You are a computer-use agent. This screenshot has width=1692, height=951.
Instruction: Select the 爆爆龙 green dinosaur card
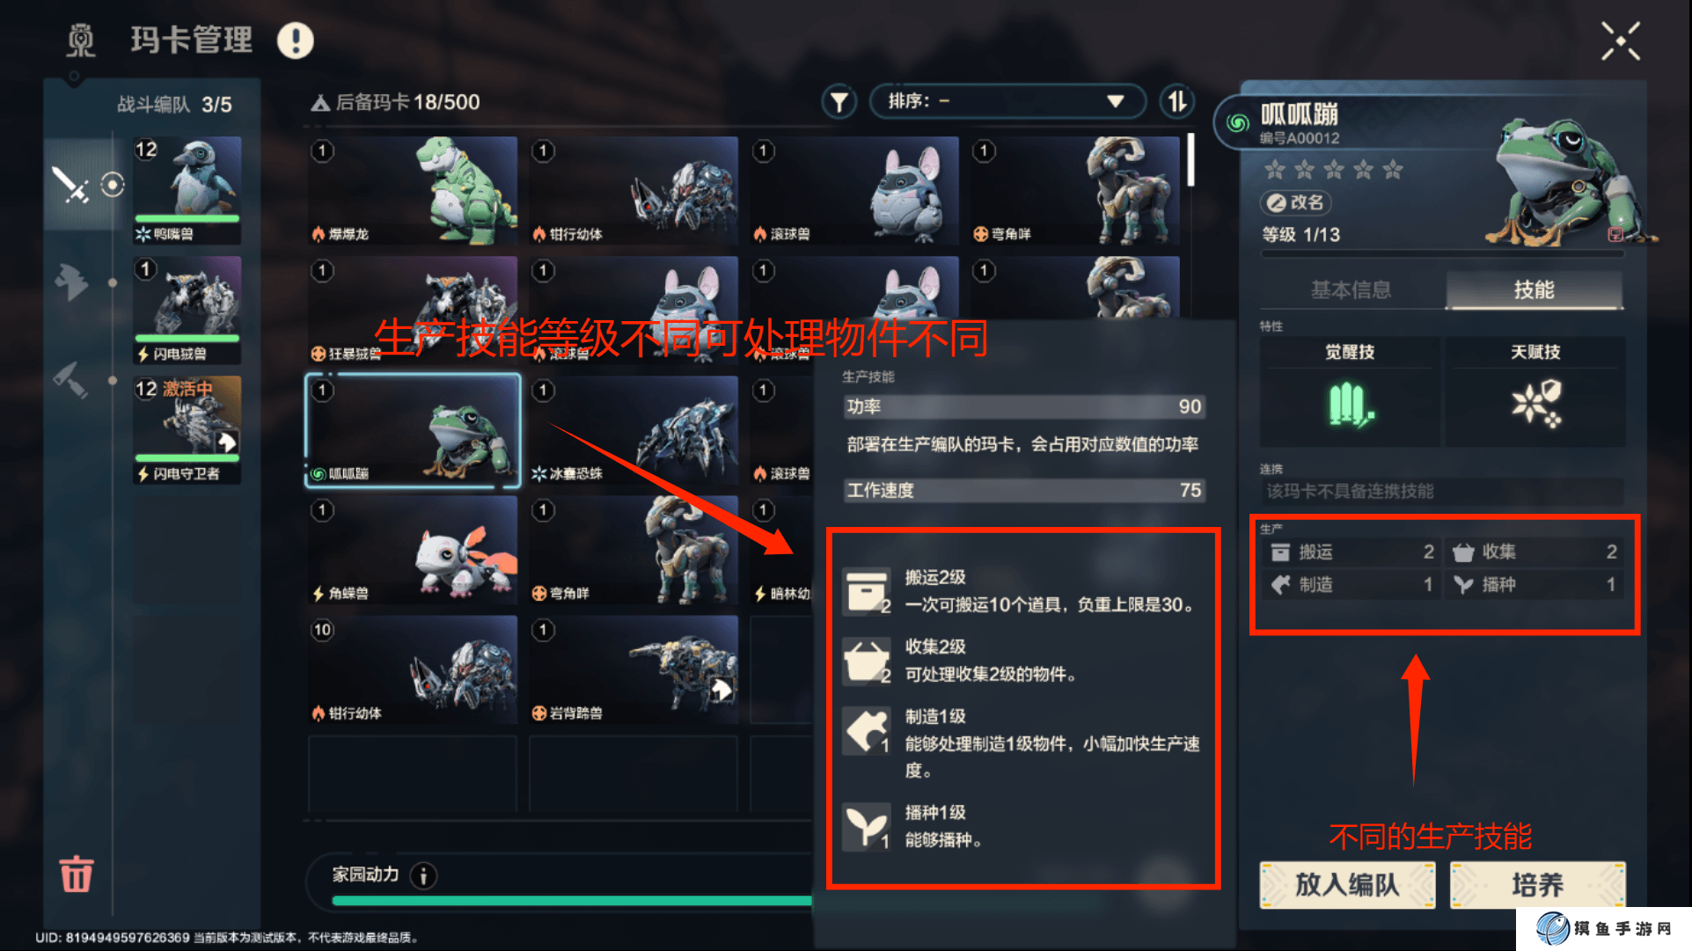point(413,190)
